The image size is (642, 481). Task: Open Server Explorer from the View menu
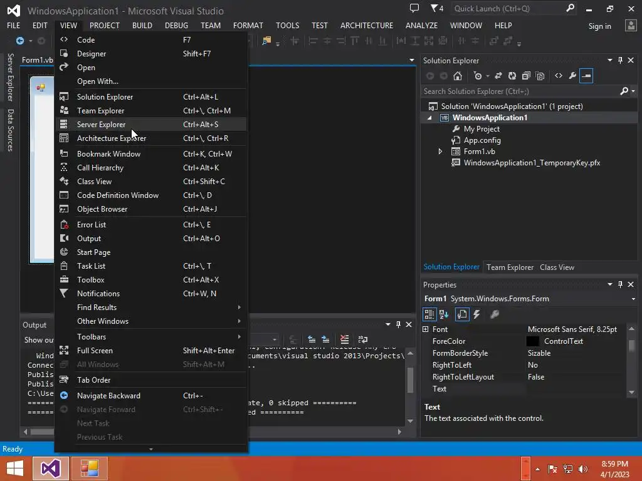150,125
